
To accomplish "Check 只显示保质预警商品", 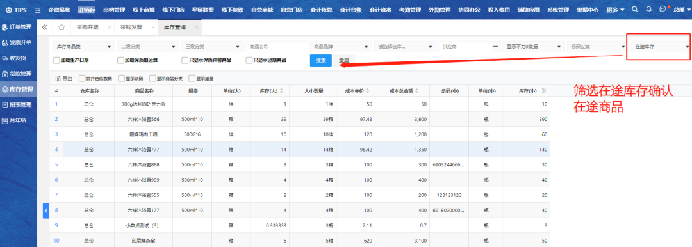I will click(185, 60).
